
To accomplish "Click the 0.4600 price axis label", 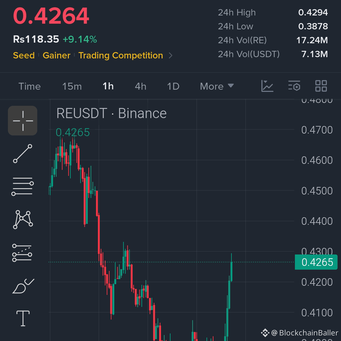I will (x=317, y=160).
